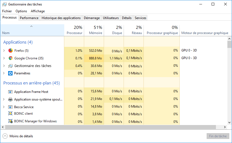This screenshot has height=143, width=232.
Task: Click the BOINC client icon
Action: pos(10,114)
